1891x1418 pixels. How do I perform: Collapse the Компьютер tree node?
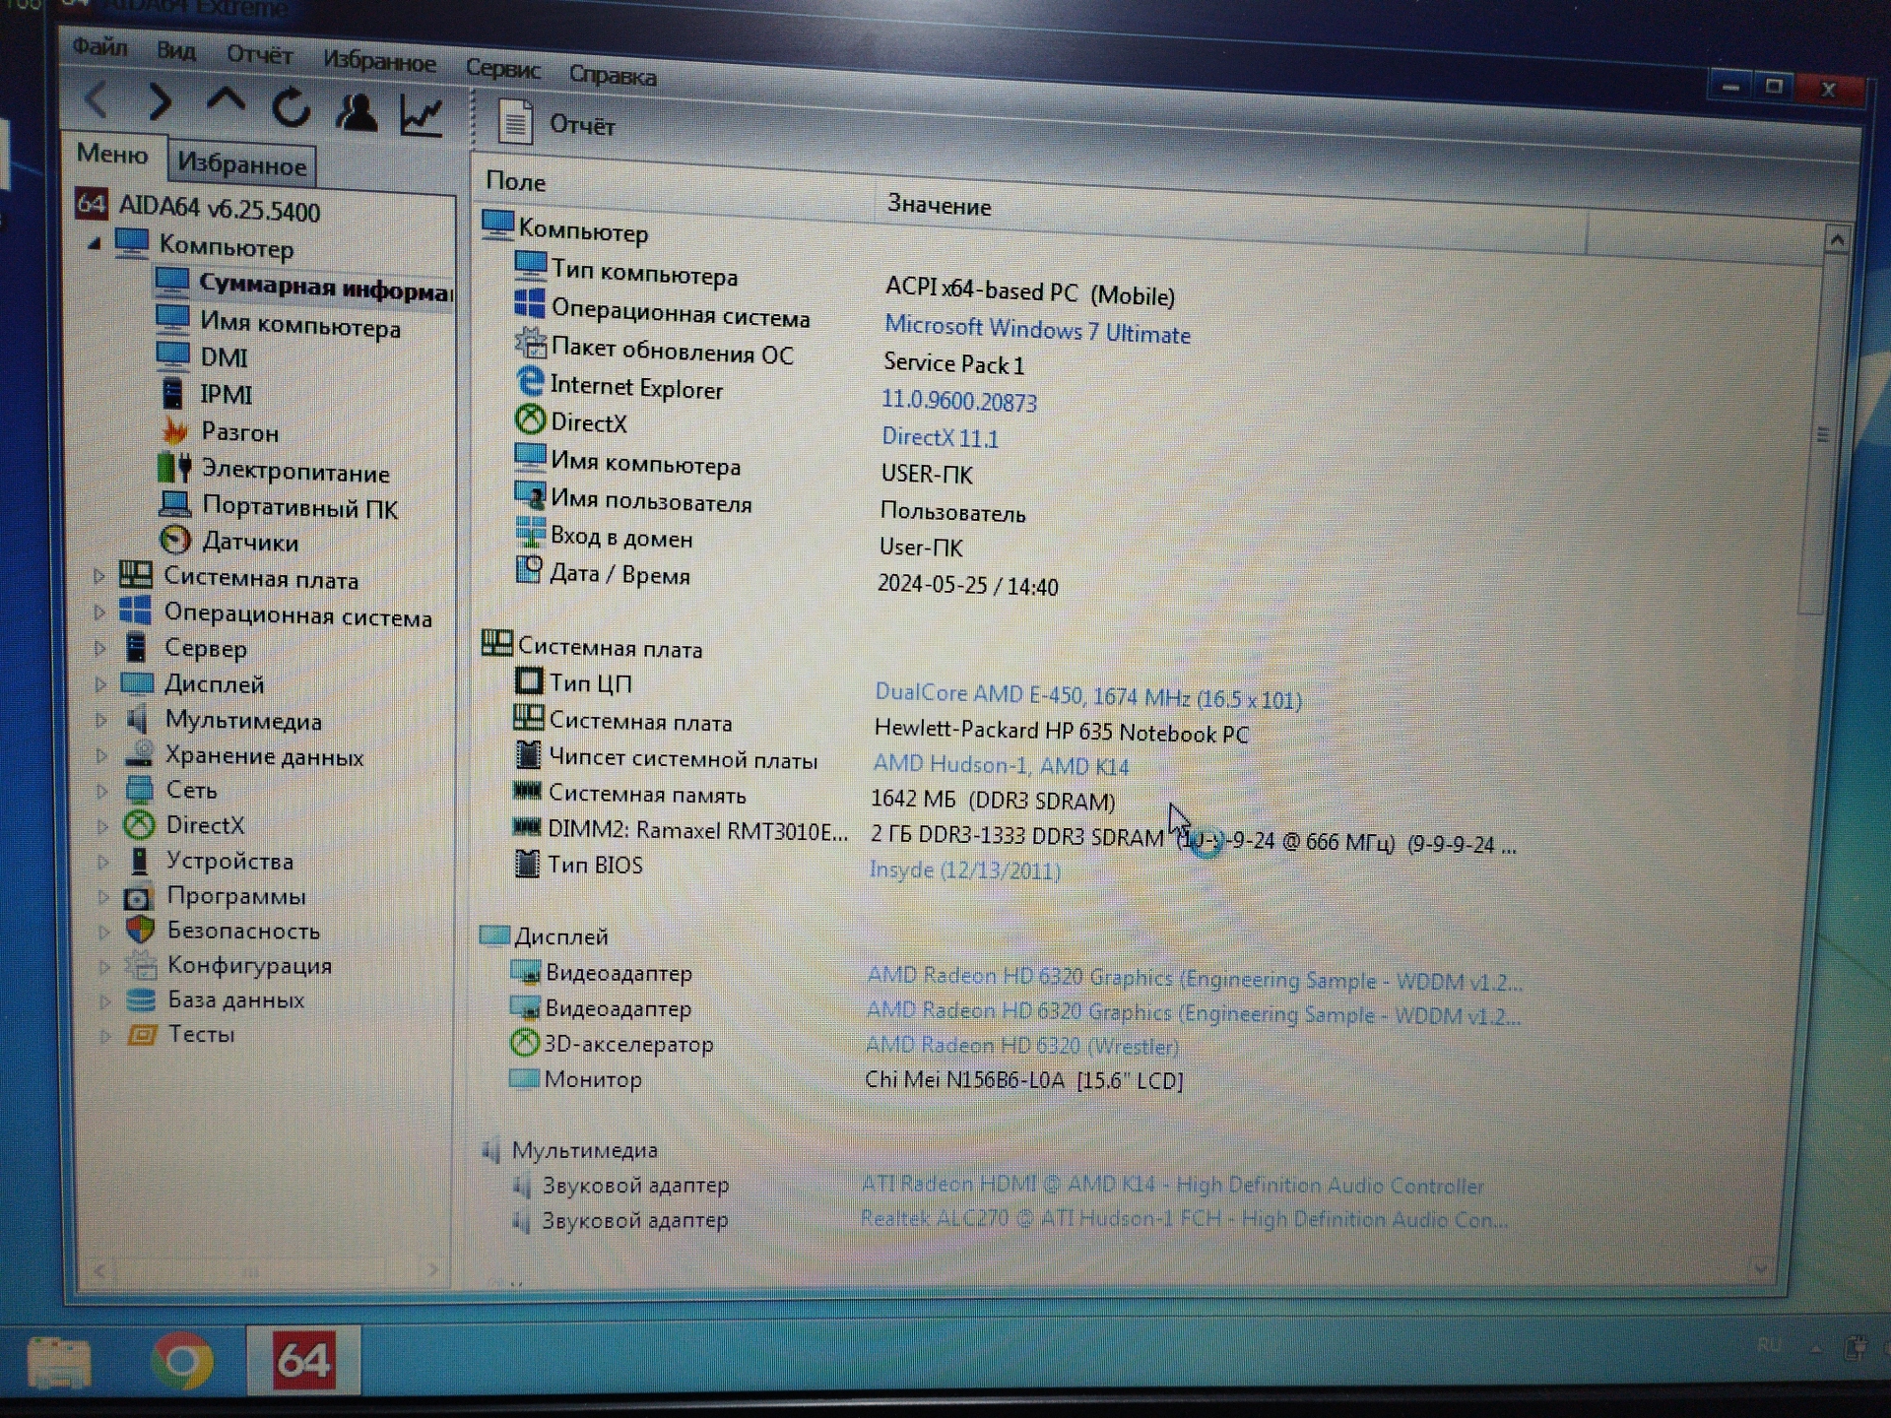pyautogui.click(x=95, y=242)
